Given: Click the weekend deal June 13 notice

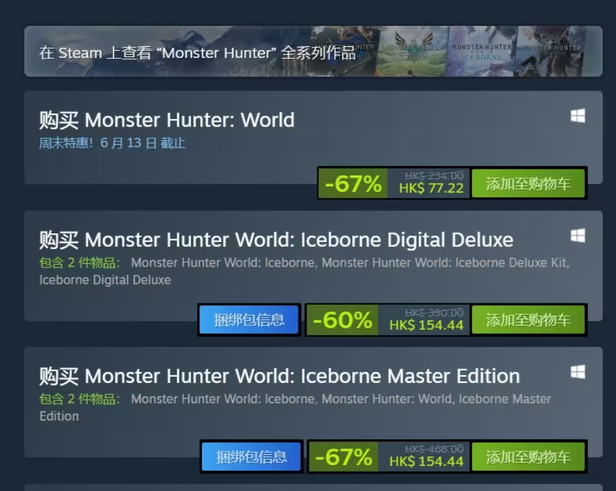Looking at the screenshot, I should [x=112, y=143].
